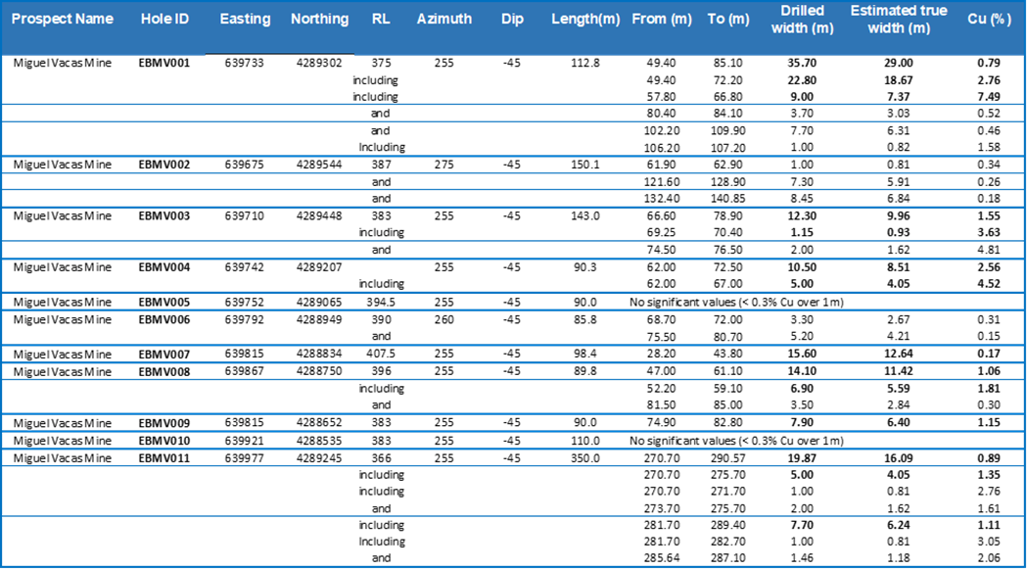Select hole ID EBMV007
1027x569 pixels.
(x=165, y=355)
